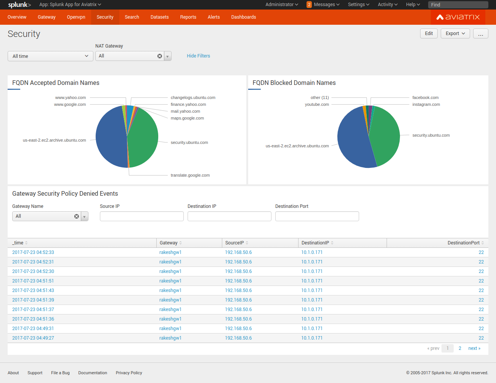Click rakeshgw1 in the 04:52:31 row
496x383 pixels.
[170, 262]
